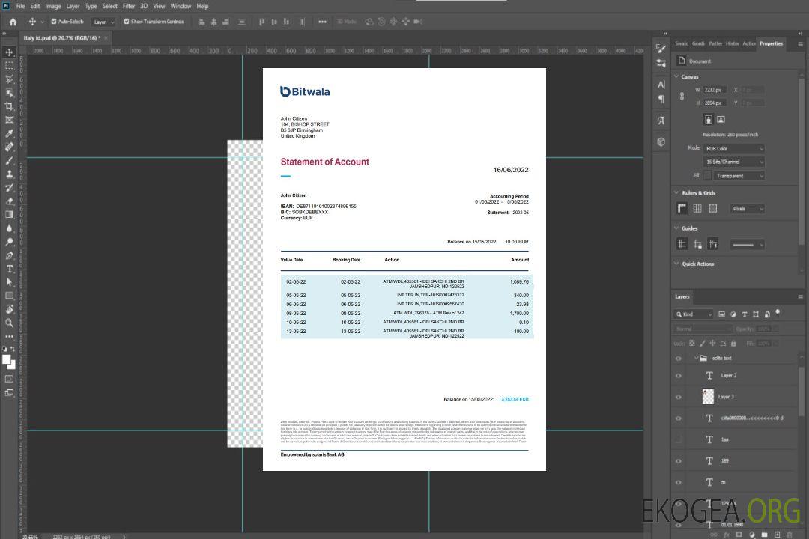Hide the m text layer
809x539 pixels.
(x=679, y=482)
